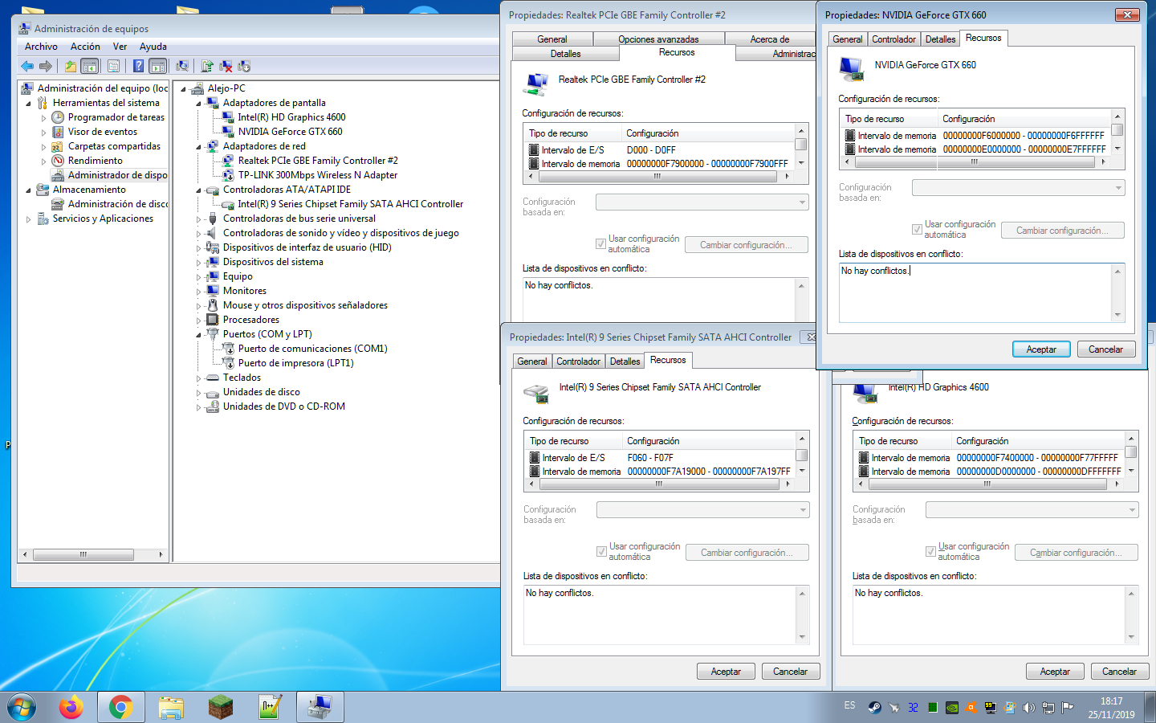Screen dimensions: 1156x723
Task: Click the blue Help question mark icon
Action: pos(138,66)
